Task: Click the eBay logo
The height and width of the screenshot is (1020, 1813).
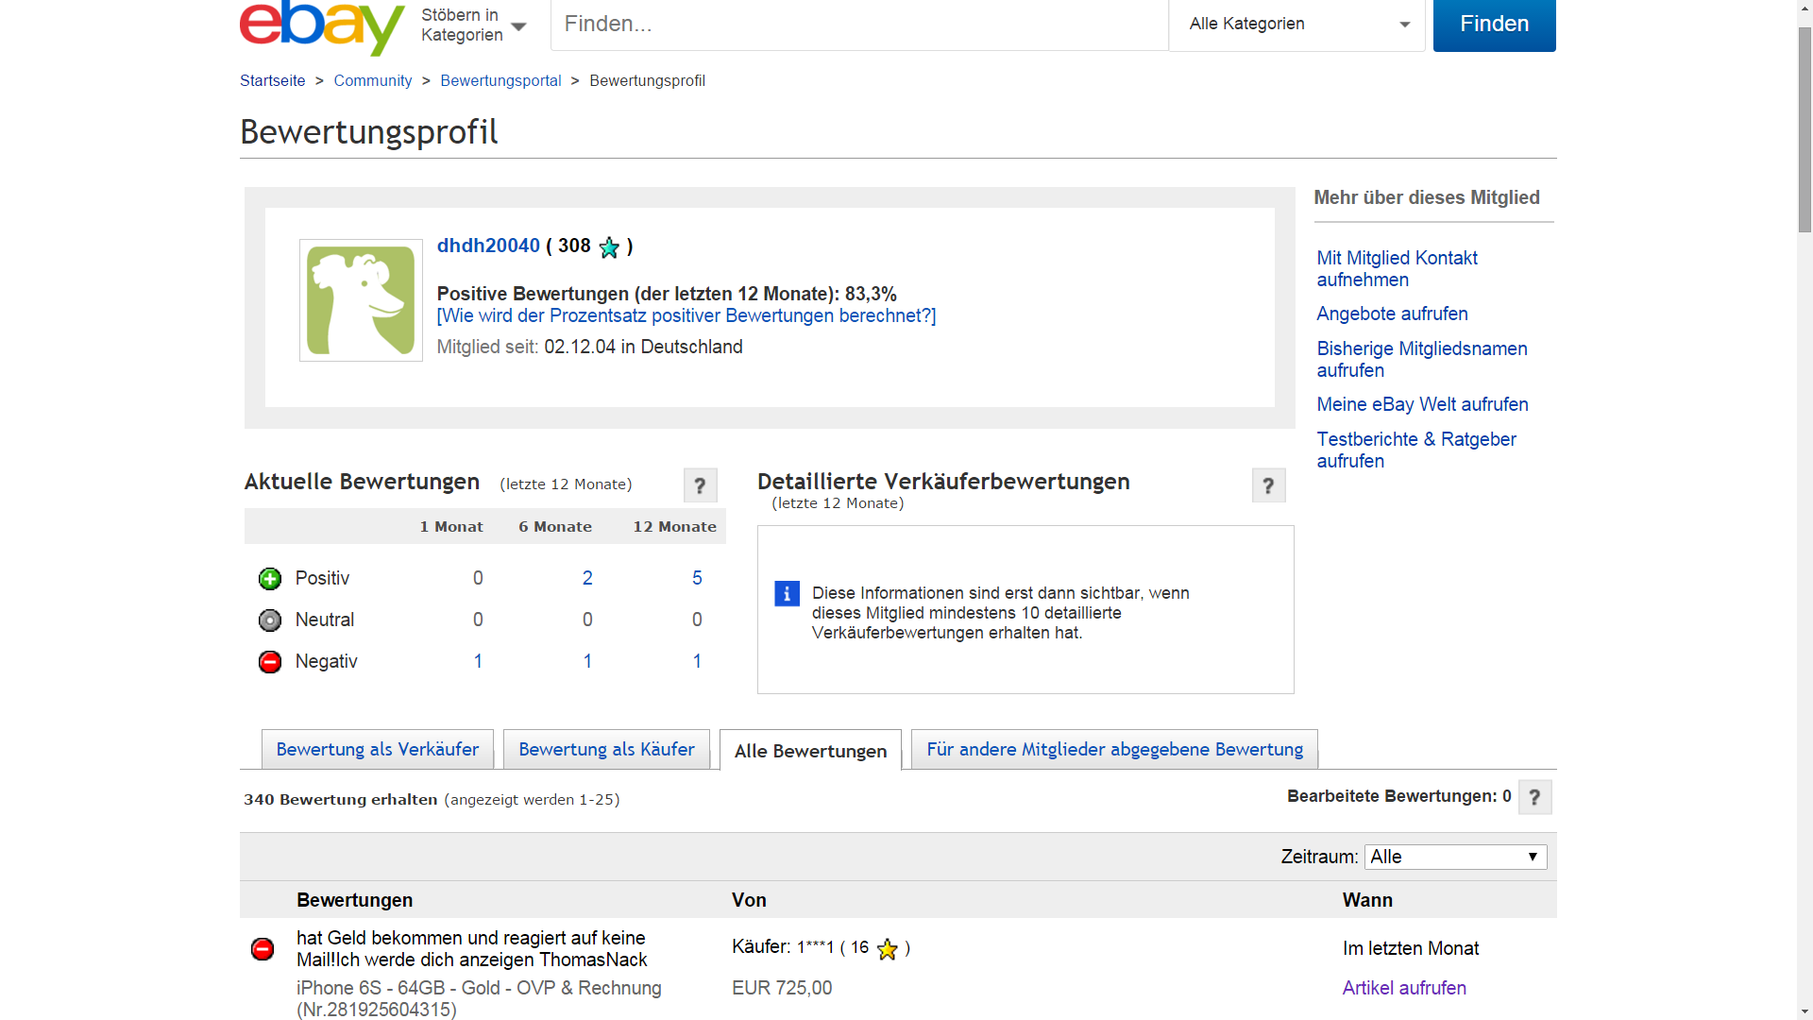Action: [321, 26]
